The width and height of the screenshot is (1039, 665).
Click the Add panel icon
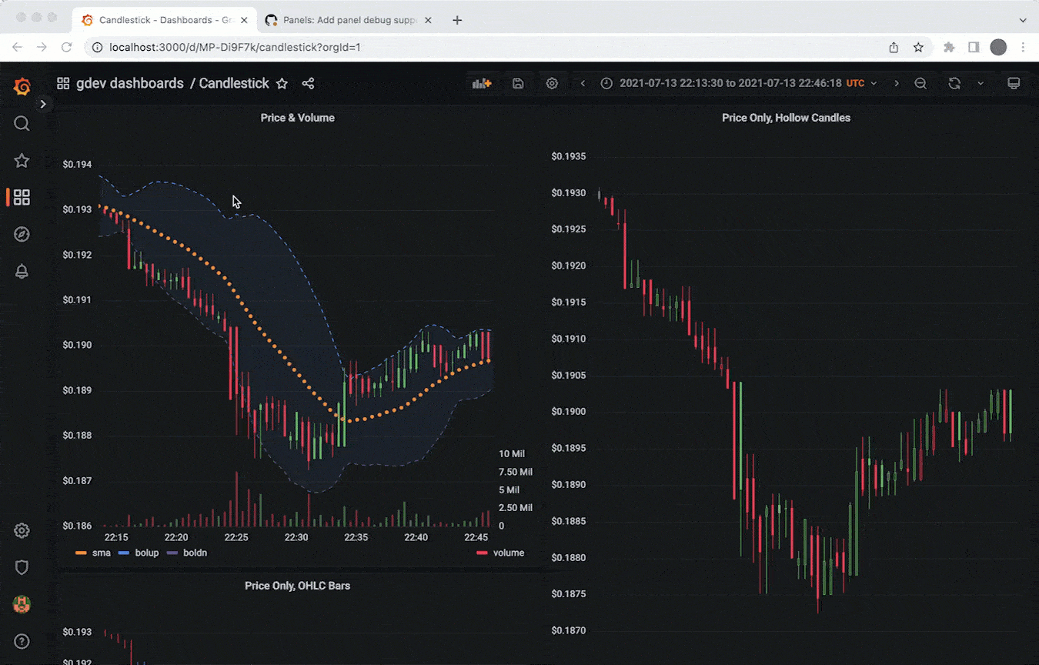[x=481, y=83]
